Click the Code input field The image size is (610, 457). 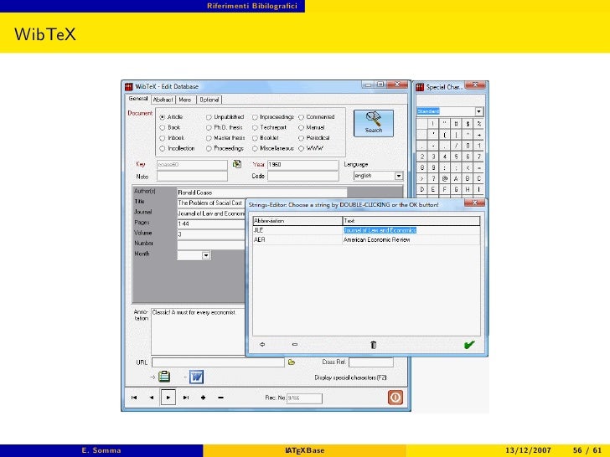click(x=302, y=176)
